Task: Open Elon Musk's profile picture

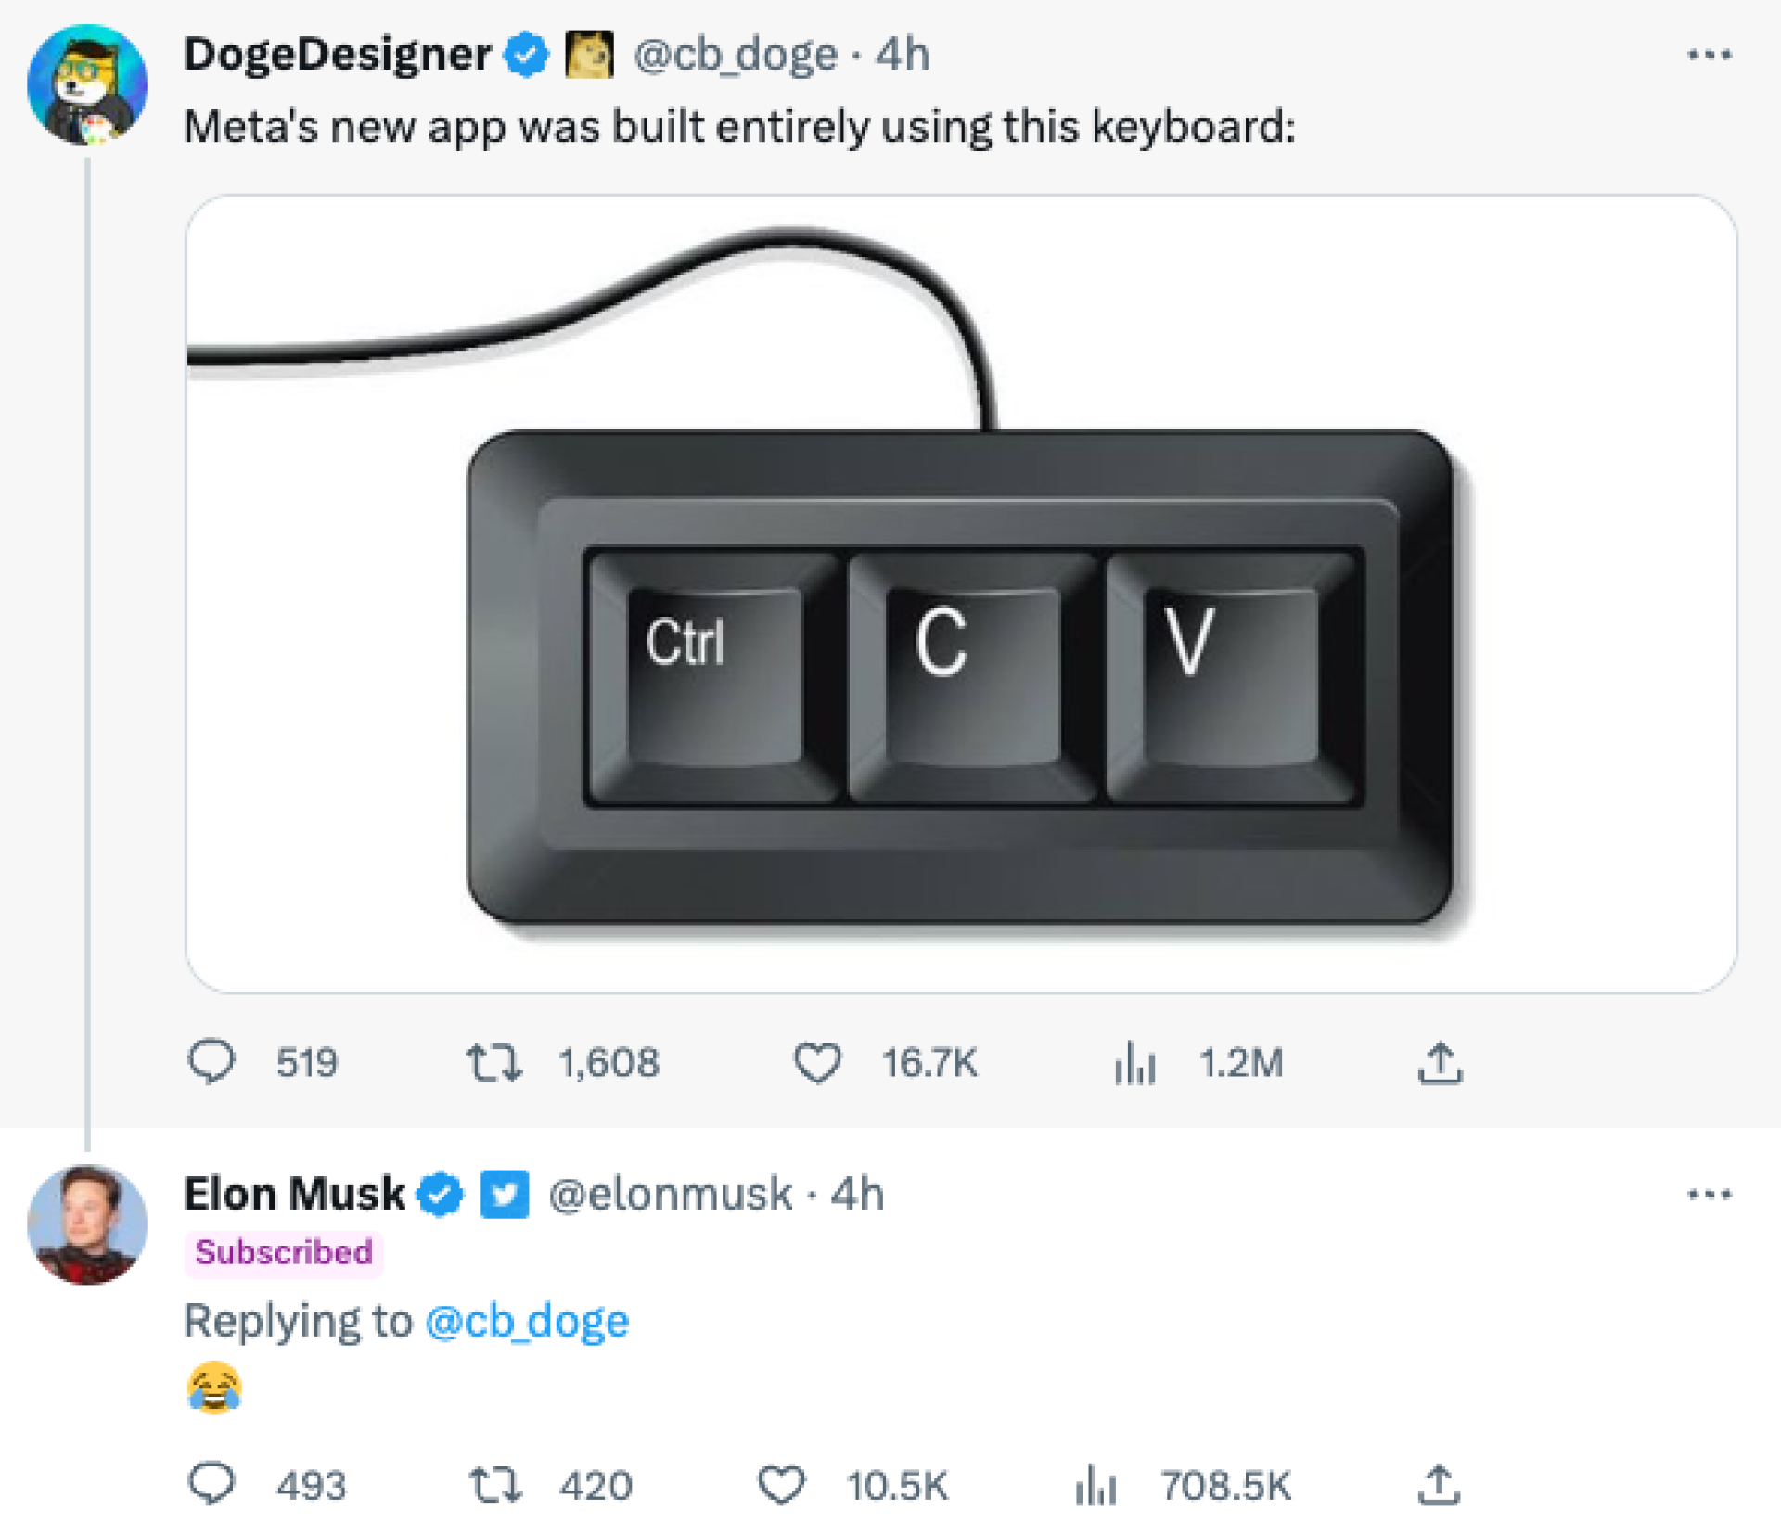Action: [x=87, y=1224]
